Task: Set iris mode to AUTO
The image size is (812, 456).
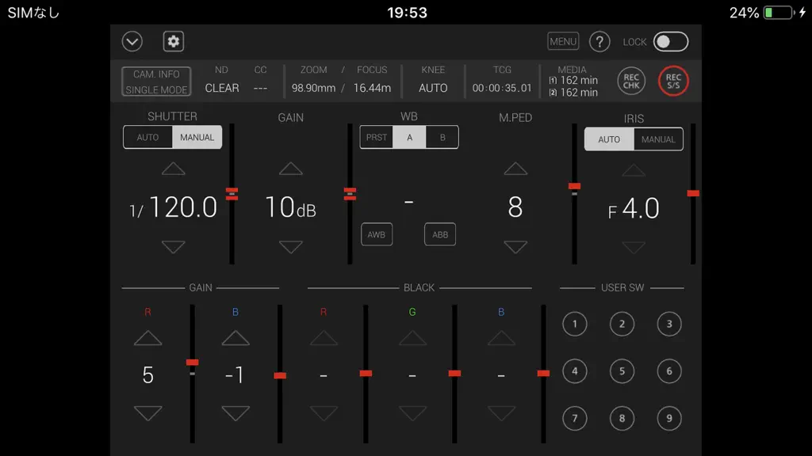Action: (x=609, y=139)
